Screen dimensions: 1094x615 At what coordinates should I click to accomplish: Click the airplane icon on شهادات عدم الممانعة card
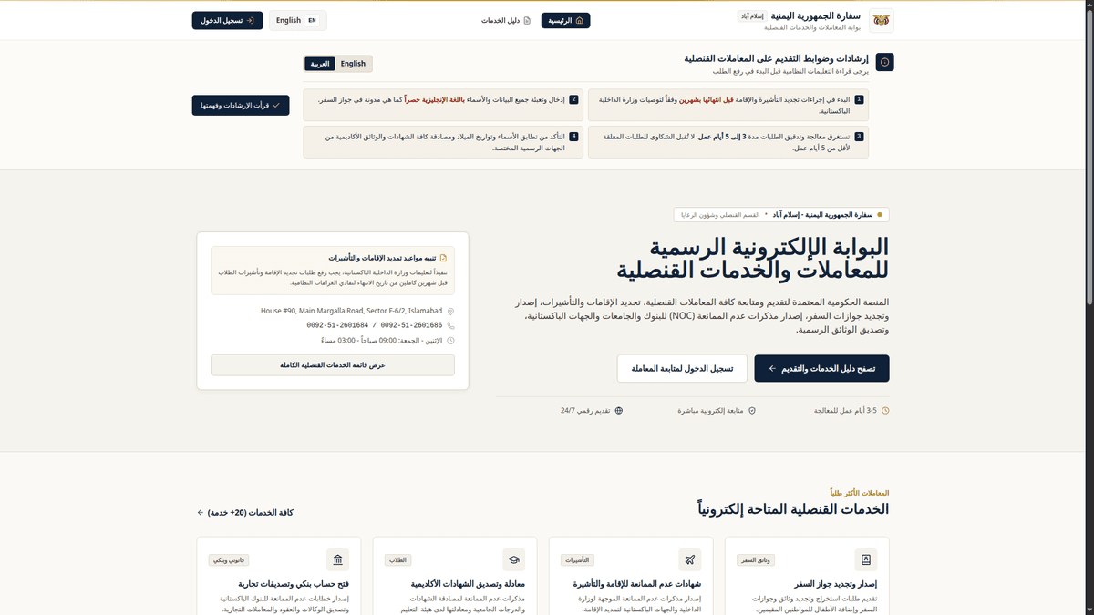point(690,559)
